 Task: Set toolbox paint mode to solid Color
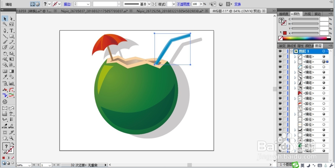click(x=4, y=158)
